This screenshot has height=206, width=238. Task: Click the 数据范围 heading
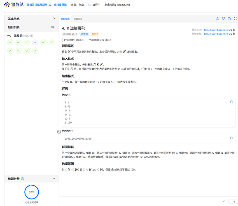click(68, 164)
